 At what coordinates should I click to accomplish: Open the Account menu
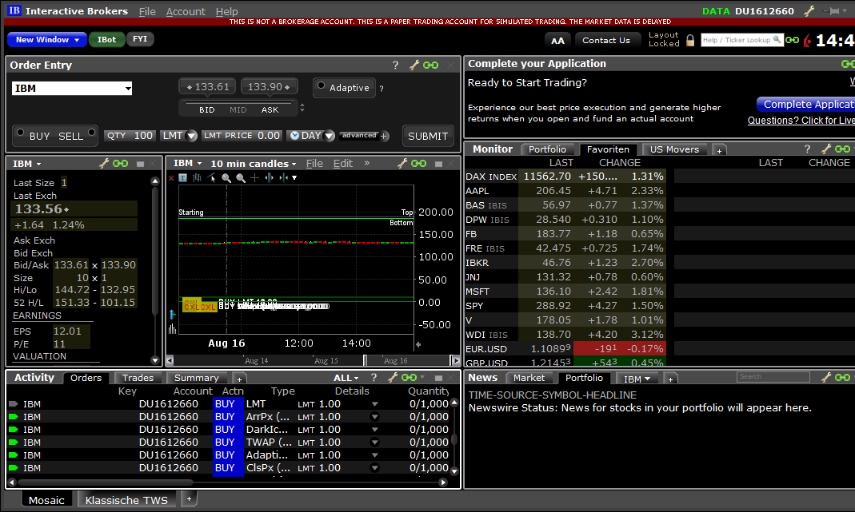pos(186,11)
